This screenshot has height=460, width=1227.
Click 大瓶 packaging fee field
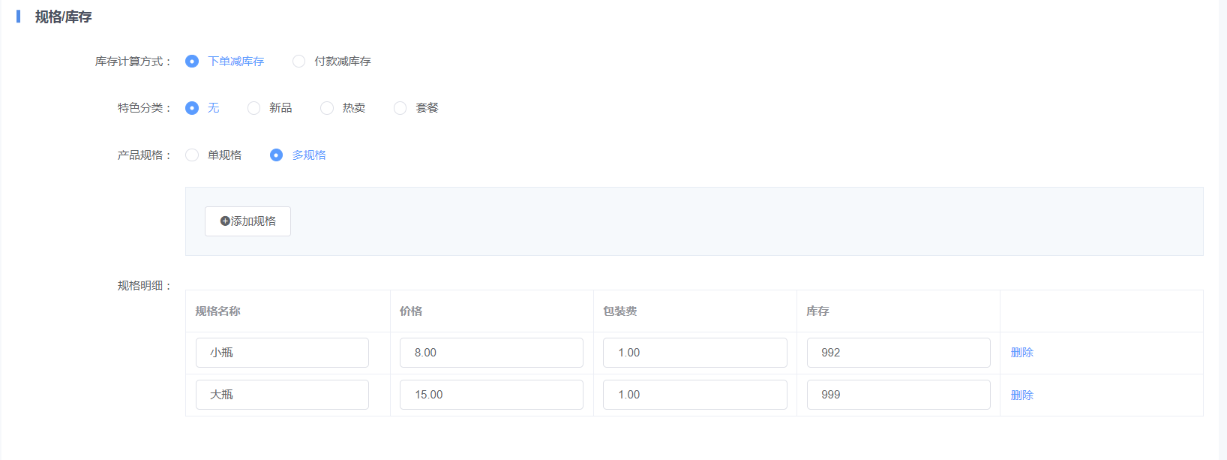[x=694, y=395]
